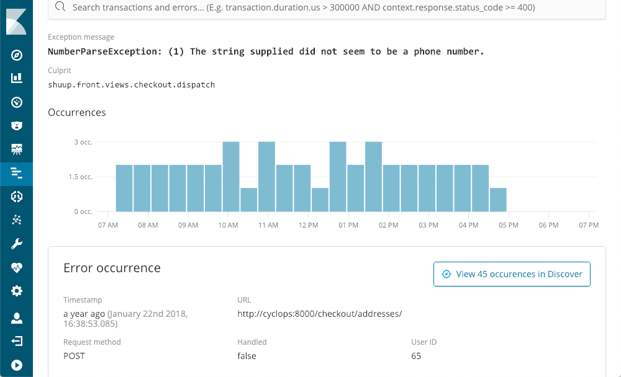
Task: Click the 3-occurrence bar at 11 AM
Action: [266, 177]
